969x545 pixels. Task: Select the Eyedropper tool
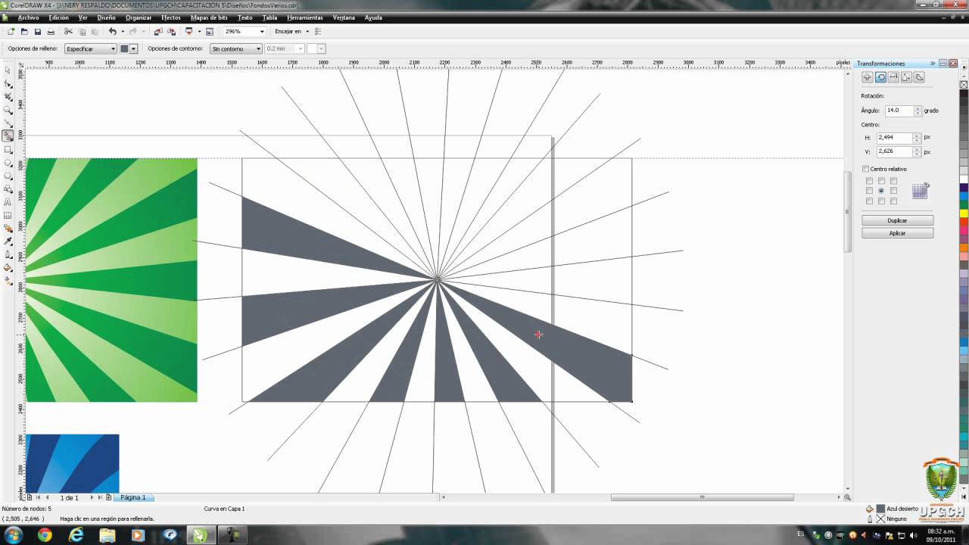pos(8,241)
